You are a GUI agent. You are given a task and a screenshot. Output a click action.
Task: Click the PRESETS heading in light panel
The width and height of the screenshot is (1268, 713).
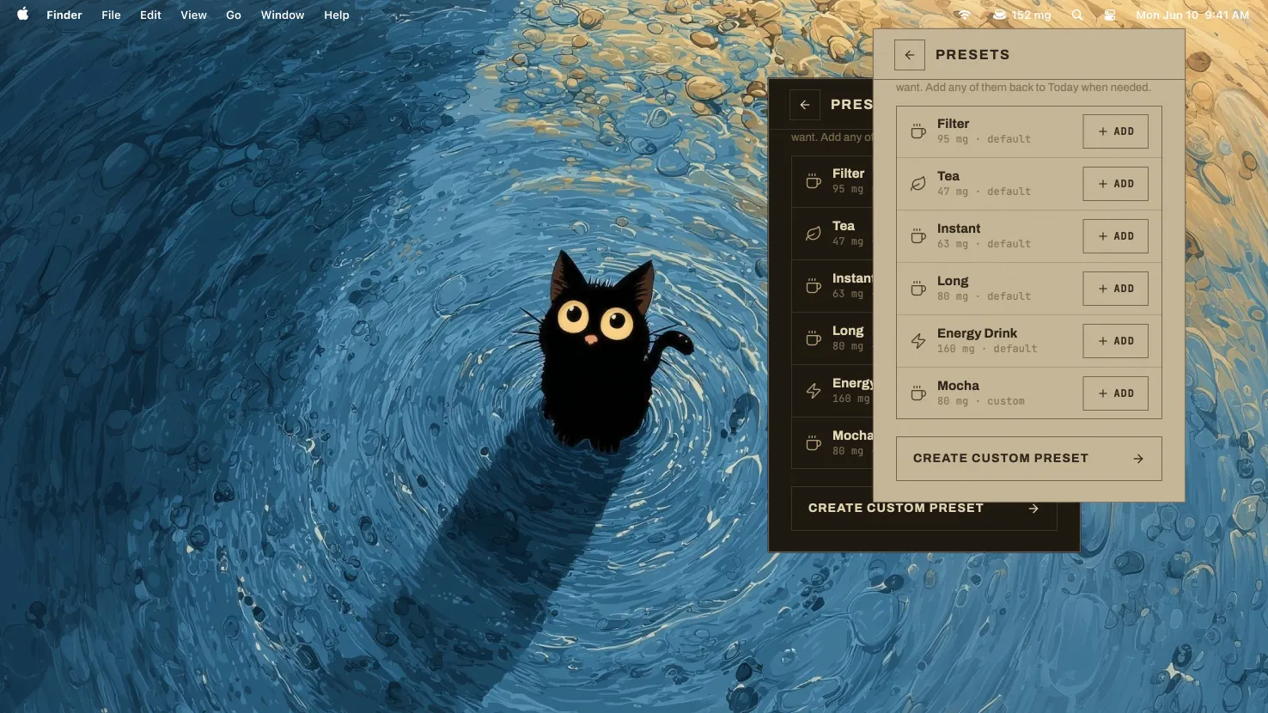point(972,54)
